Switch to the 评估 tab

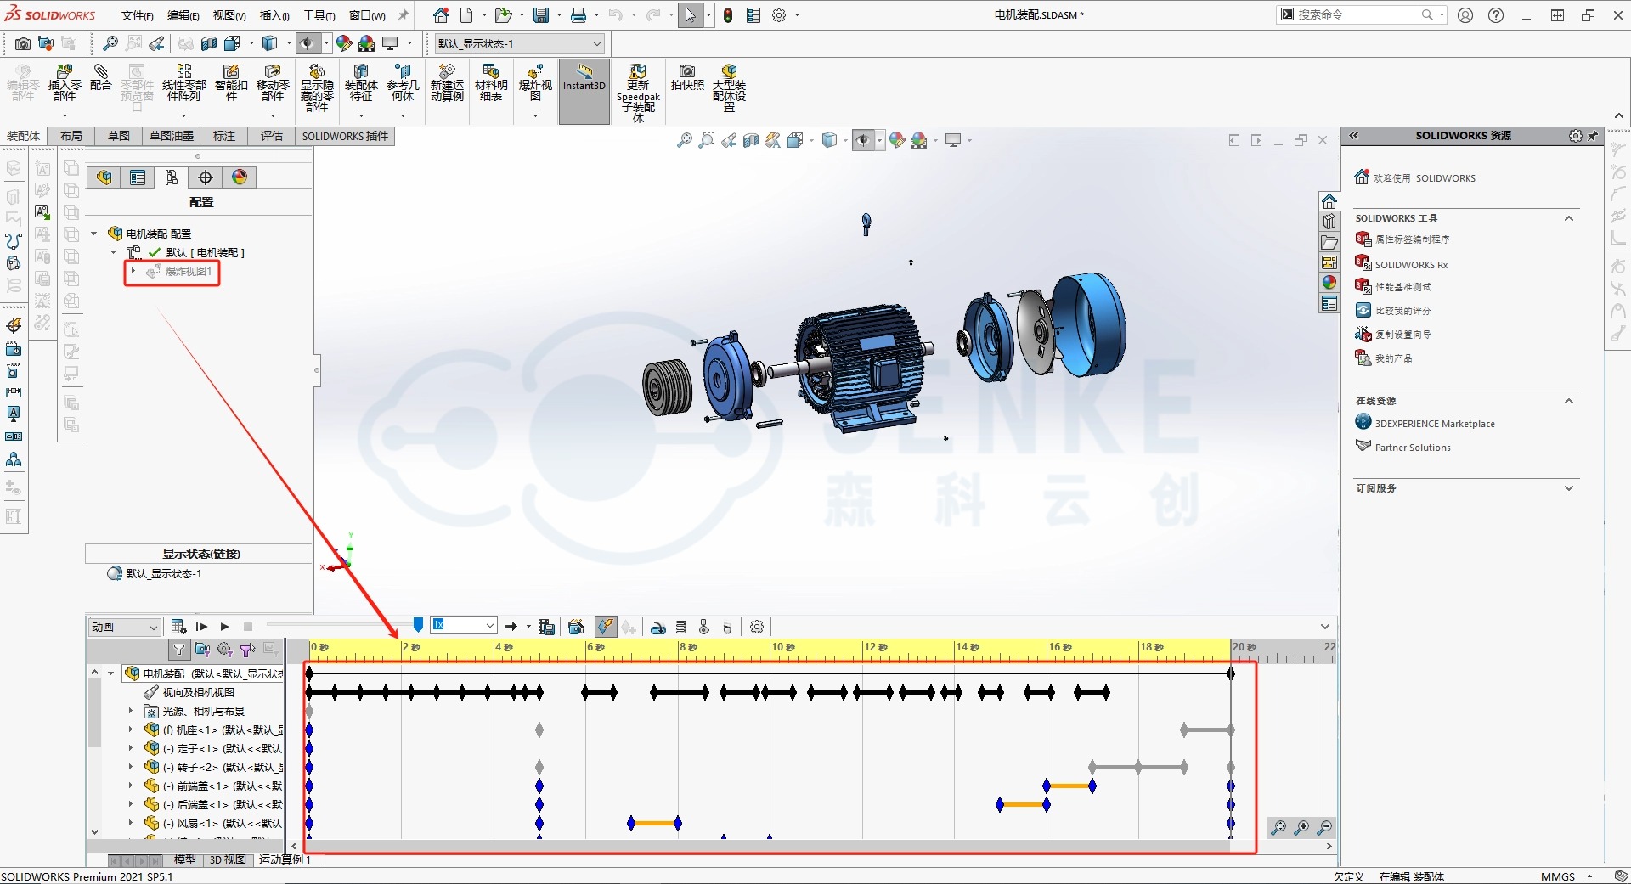click(272, 136)
